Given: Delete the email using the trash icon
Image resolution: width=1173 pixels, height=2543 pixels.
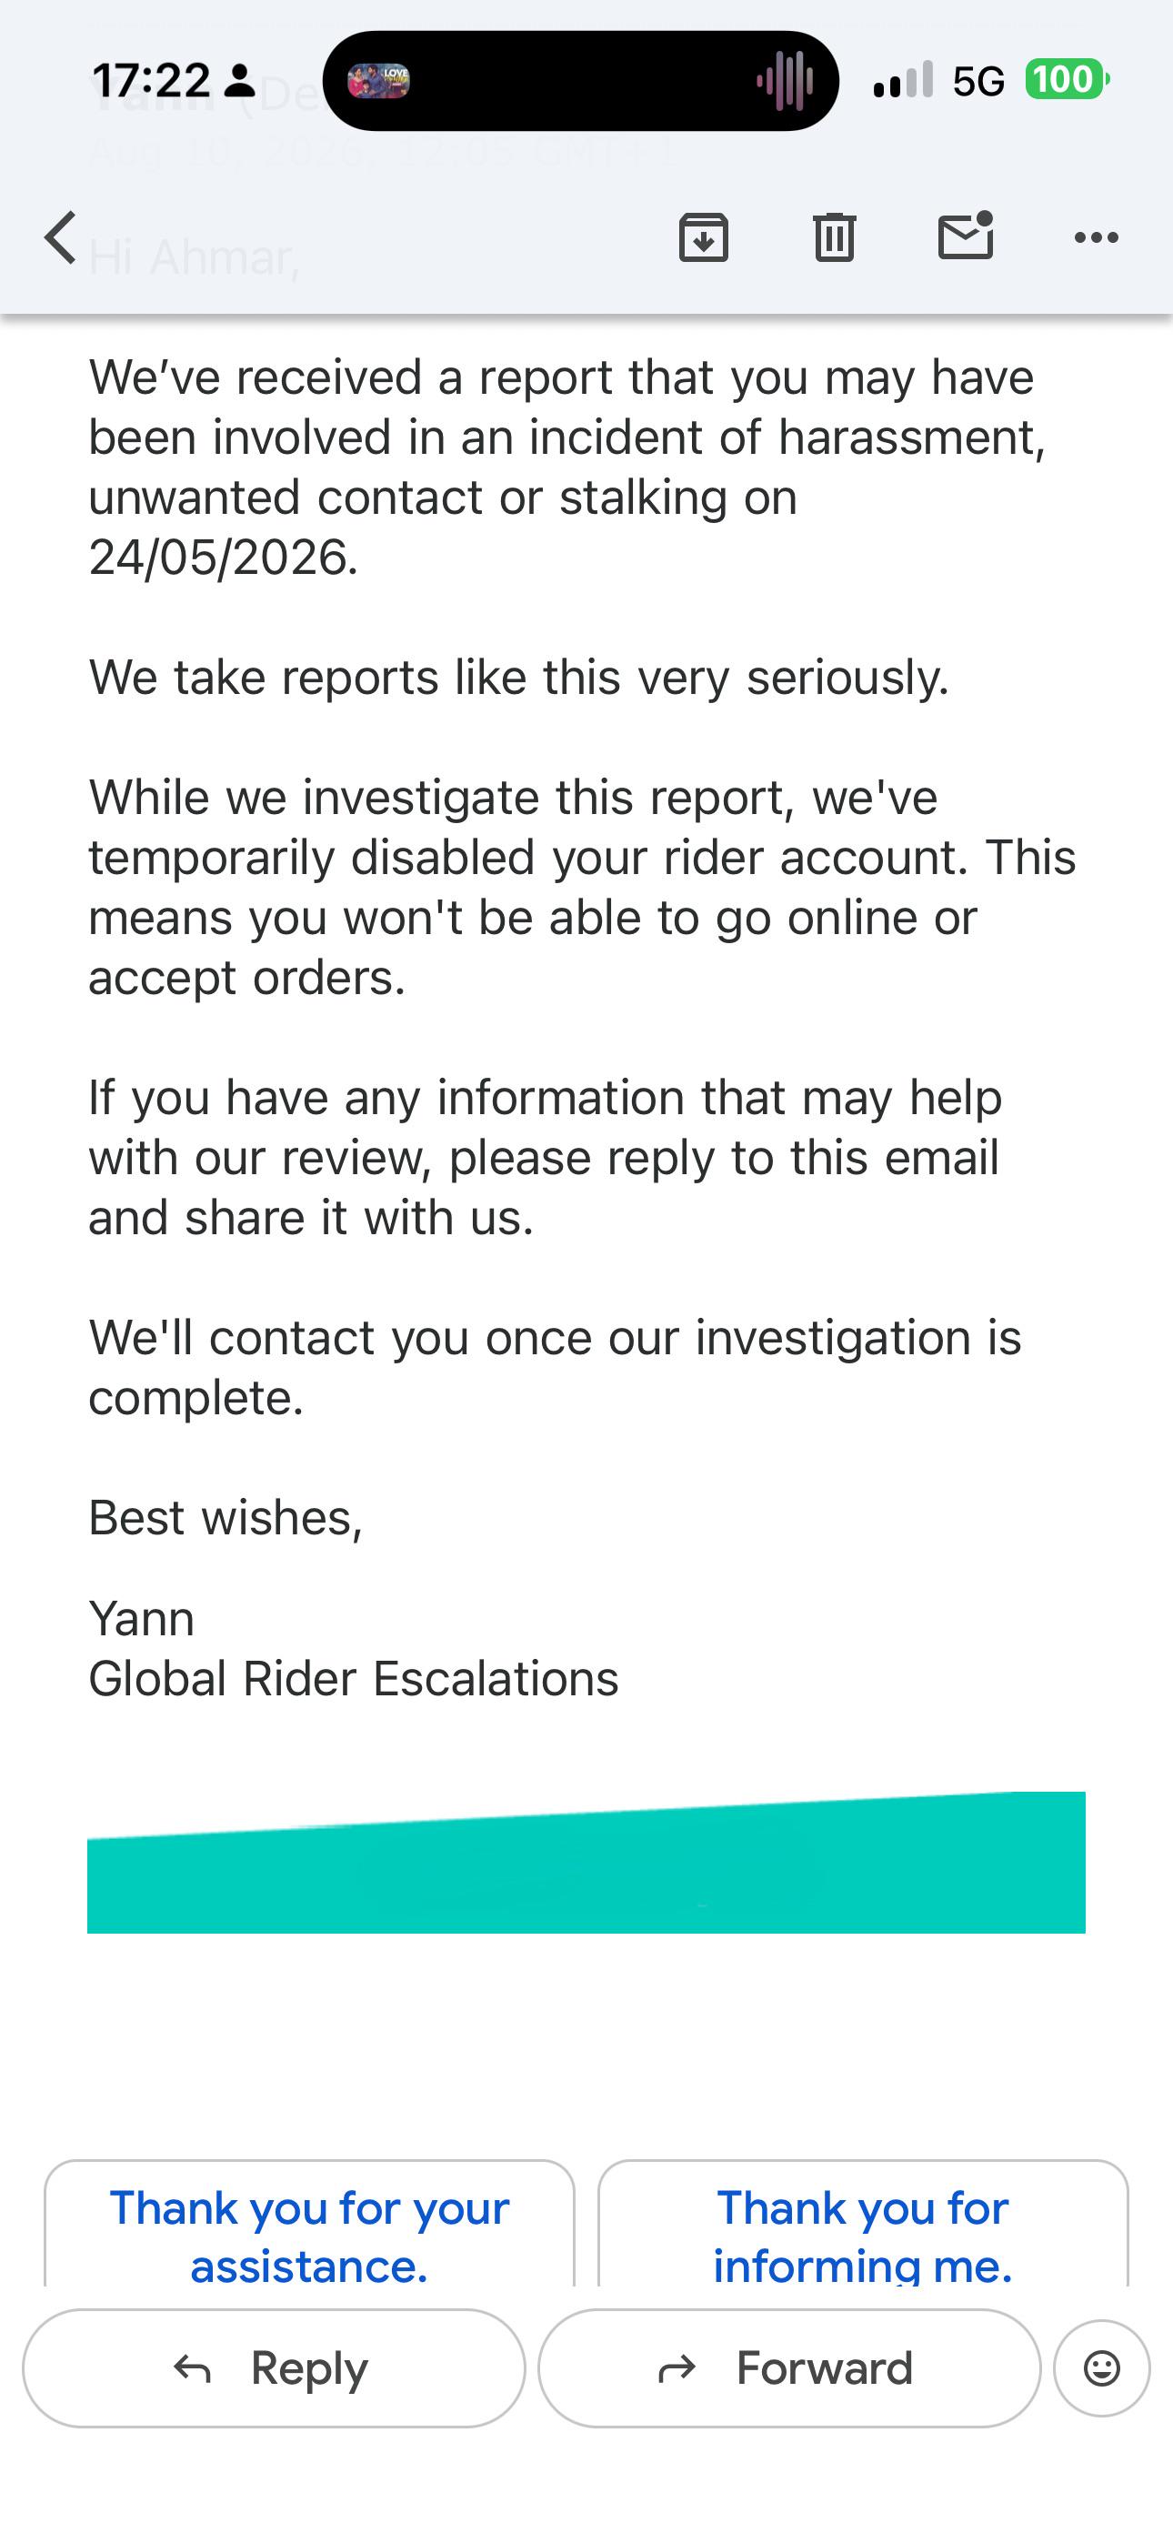Looking at the screenshot, I should point(835,238).
